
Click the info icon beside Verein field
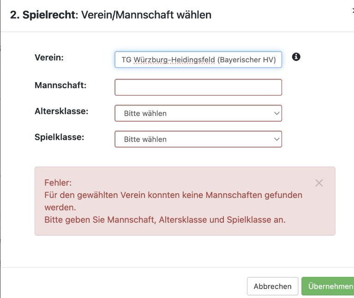click(x=296, y=57)
